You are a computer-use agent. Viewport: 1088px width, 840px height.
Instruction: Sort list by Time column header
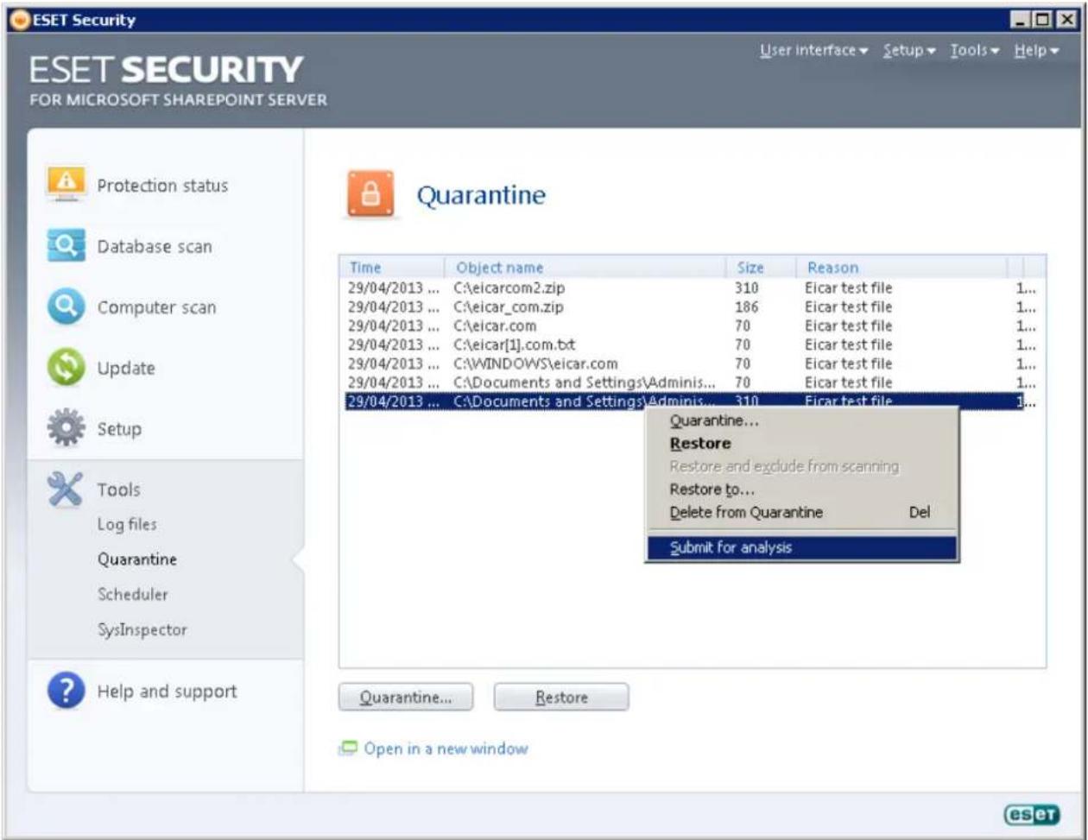(394, 268)
